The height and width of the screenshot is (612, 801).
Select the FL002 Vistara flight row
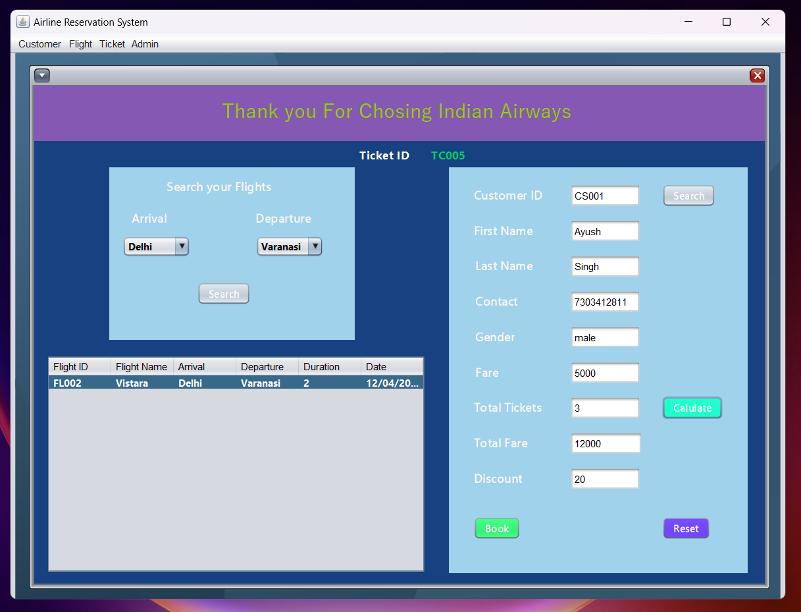(197, 383)
